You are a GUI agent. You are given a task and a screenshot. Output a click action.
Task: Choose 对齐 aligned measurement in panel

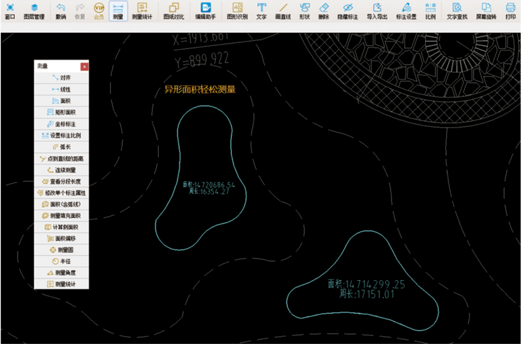point(61,78)
